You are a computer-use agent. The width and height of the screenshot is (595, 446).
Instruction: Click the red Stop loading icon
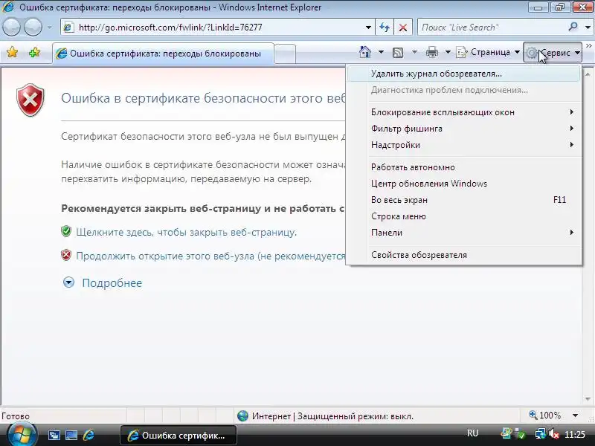tap(403, 28)
